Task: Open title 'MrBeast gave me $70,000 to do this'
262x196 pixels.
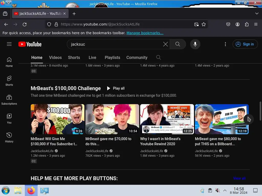Action: pos(108,141)
